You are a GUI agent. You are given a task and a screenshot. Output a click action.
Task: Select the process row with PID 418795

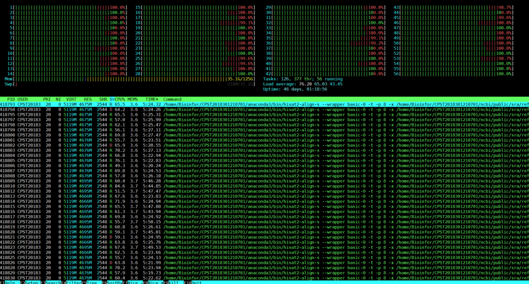point(264,115)
